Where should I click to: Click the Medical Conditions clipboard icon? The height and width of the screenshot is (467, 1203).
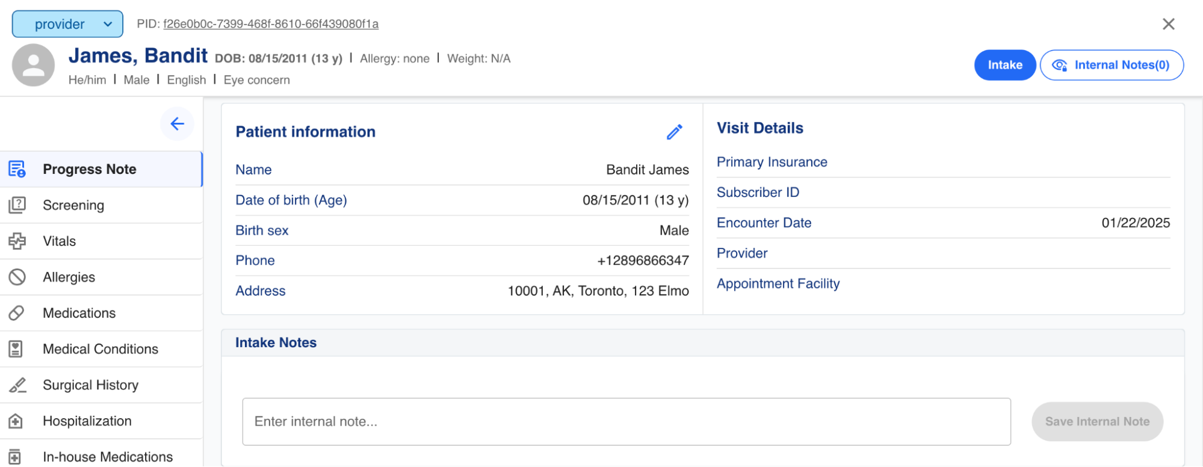(17, 349)
